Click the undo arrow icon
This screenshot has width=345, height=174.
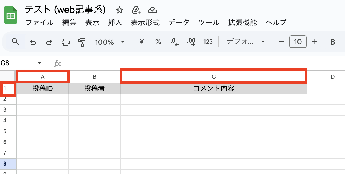[33, 42]
